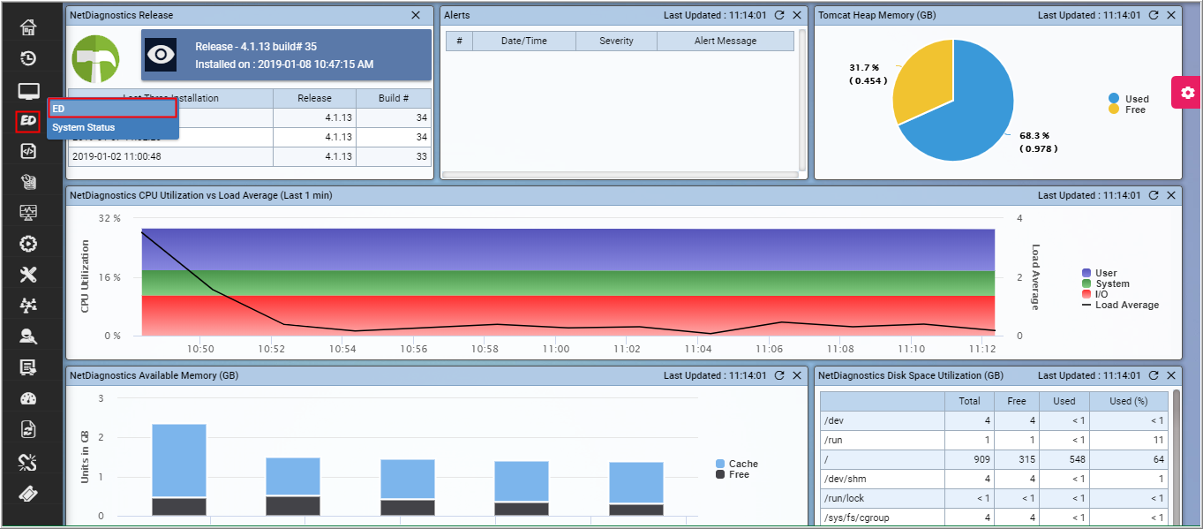1203x529 pixels.
Task: Click the /run/lock disk row
Action: pos(993,498)
